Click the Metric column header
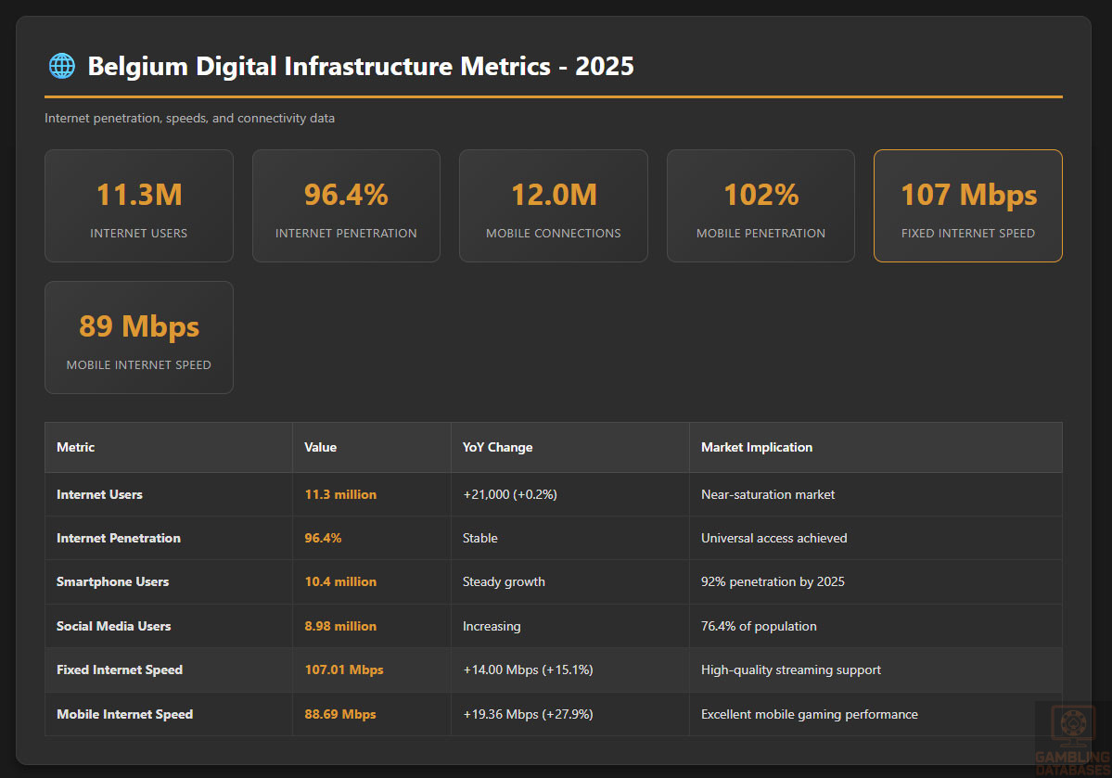Screen dimensions: 1112x778 coord(76,447)
